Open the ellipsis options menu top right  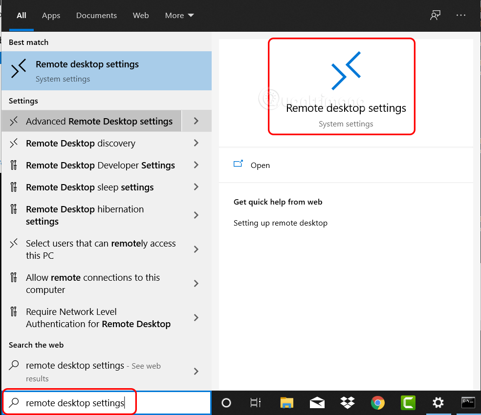tap(460, 15)
